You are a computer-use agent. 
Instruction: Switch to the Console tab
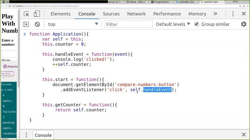[87, 14]
